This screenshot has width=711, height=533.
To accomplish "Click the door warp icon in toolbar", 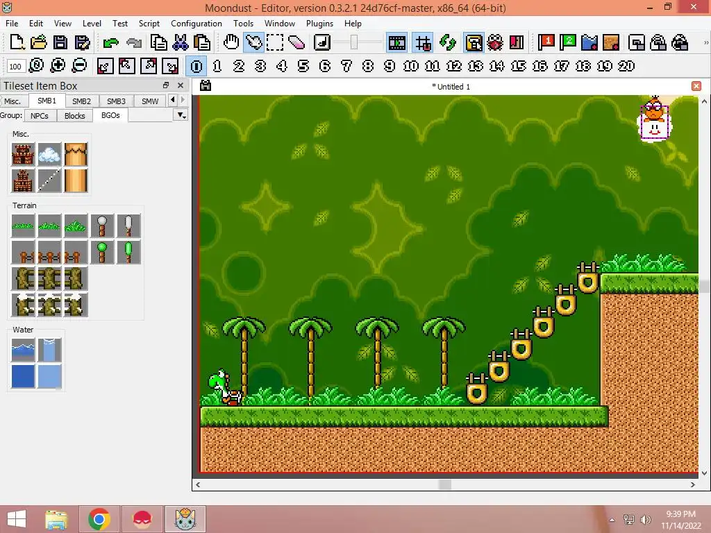I will (x=517, y=42).
